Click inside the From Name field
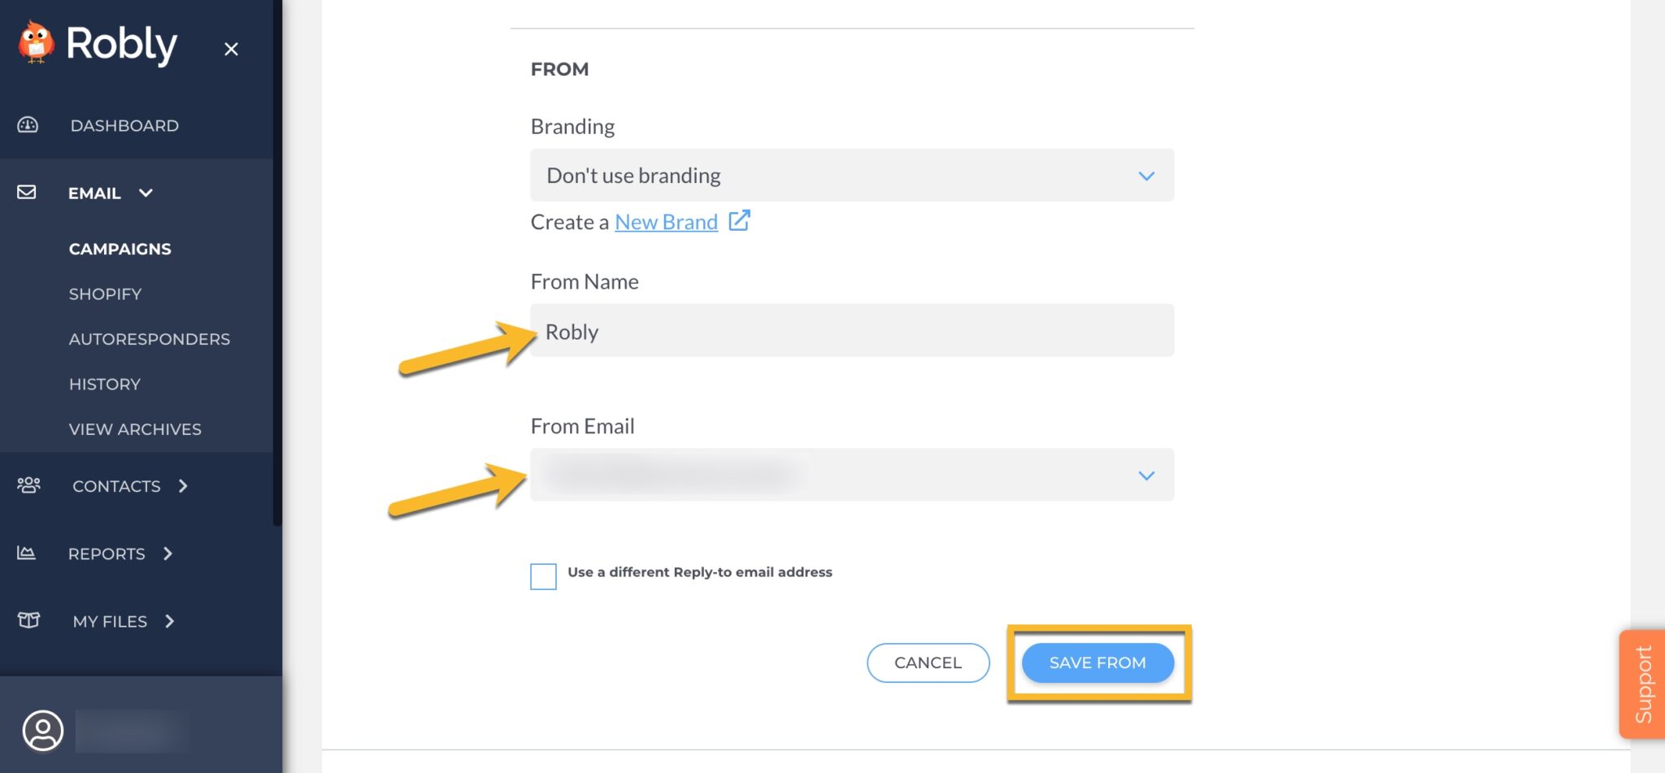 (x=851, y=330)
